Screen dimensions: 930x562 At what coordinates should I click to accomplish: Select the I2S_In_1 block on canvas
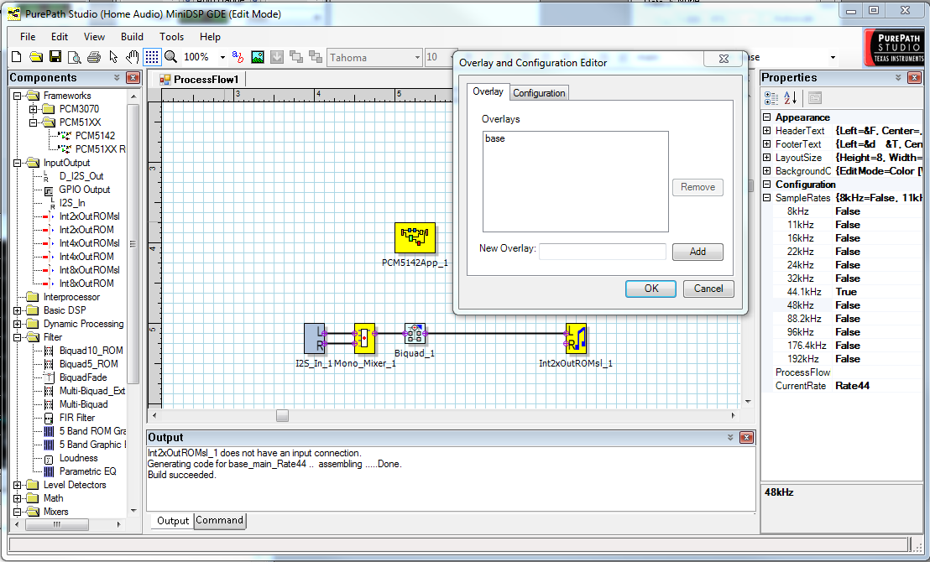(x=315, y=339)
